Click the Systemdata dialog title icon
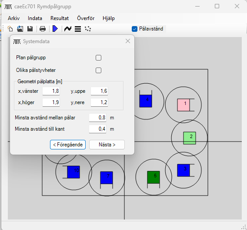This screenshot has height=230, width=247. (x=17, y=41)
